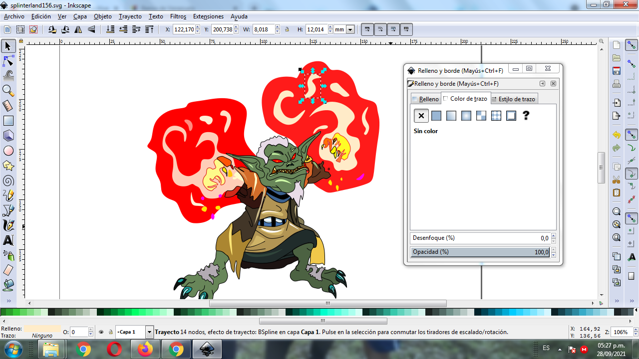
Task: Increase the height H stepper
Action: [330, 27]
